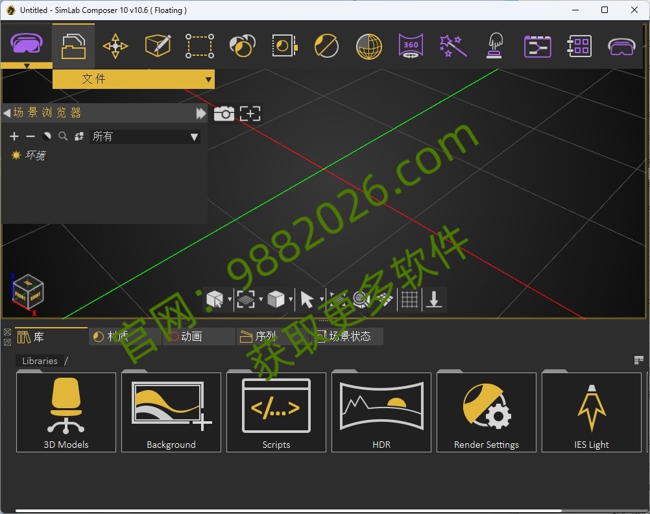Open the Scripts library folder
Image resolution: width=650 pixels, height=514 pixels.
pos(276,412)
